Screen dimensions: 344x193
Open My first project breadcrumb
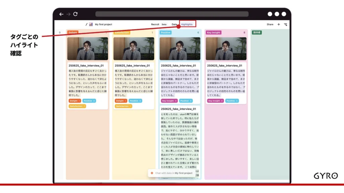tap(103, 24)
